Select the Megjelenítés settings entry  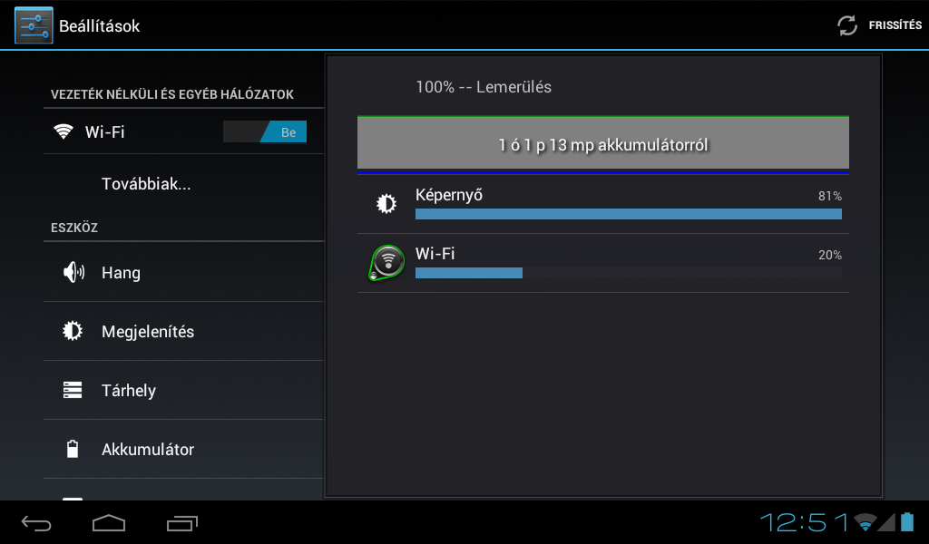click(x=183, y=332)
